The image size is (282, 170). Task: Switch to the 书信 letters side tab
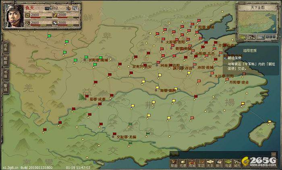coord(5,74)
